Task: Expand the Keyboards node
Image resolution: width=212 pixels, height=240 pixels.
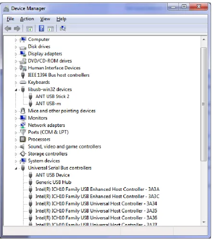Action: (x=16, y=83)
